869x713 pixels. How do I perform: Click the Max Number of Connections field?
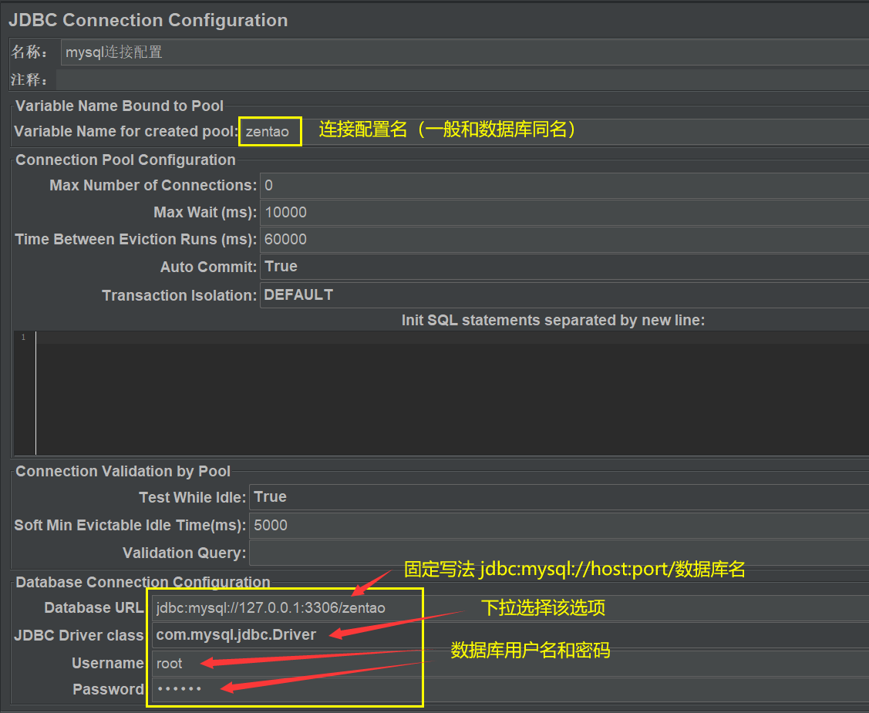point(564,185)
